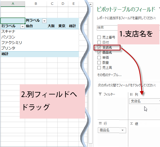Expand the 商品名 field dropdown in 行 box
The height and width of the screenshot is (147, 160).
point(122,130)
